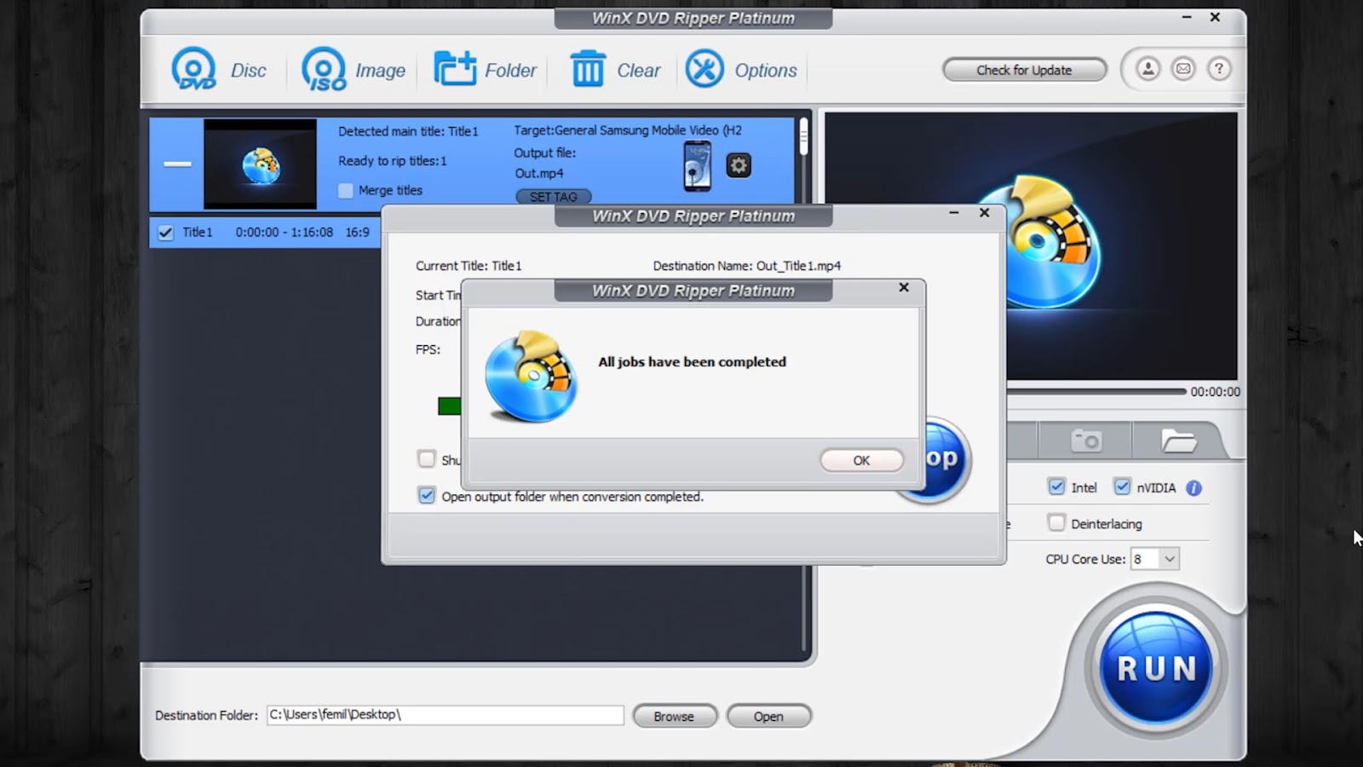The width and height of the screenshot is (1363, 767).
Task: Click the email envelope icon
Action: point(1183,69)
